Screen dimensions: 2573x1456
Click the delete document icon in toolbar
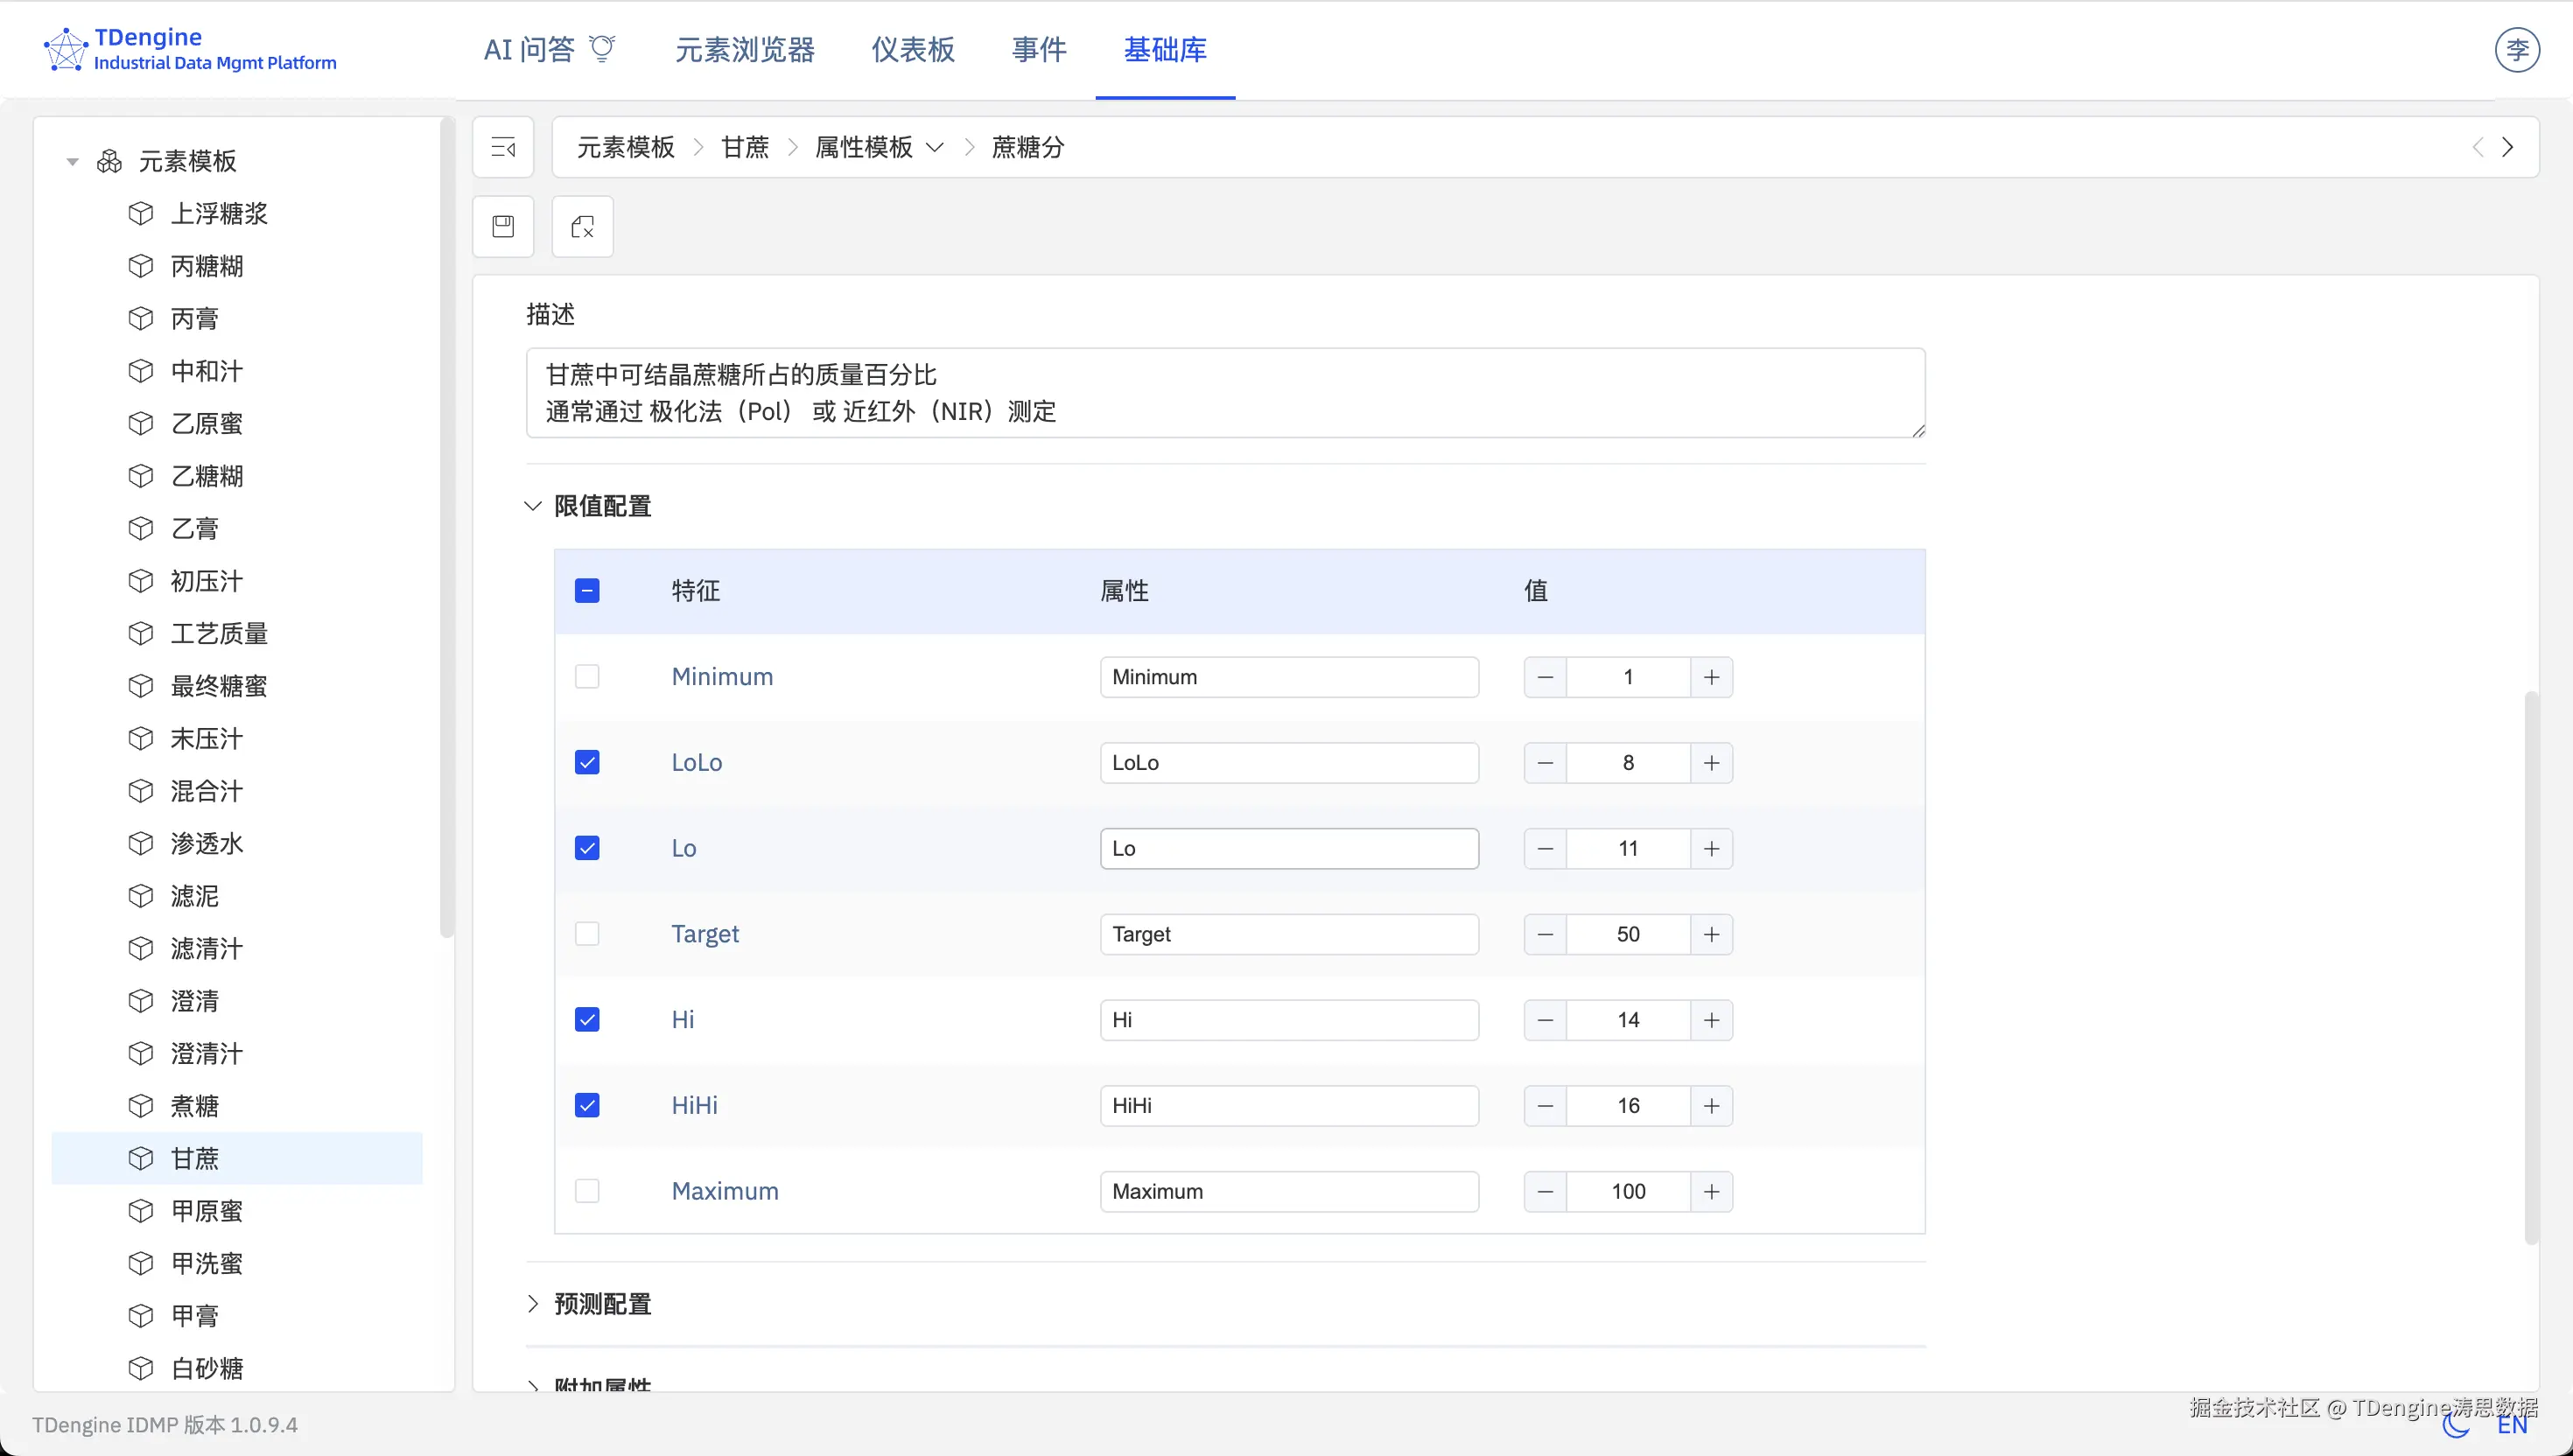pyautogui.click(x=581, y=226)
